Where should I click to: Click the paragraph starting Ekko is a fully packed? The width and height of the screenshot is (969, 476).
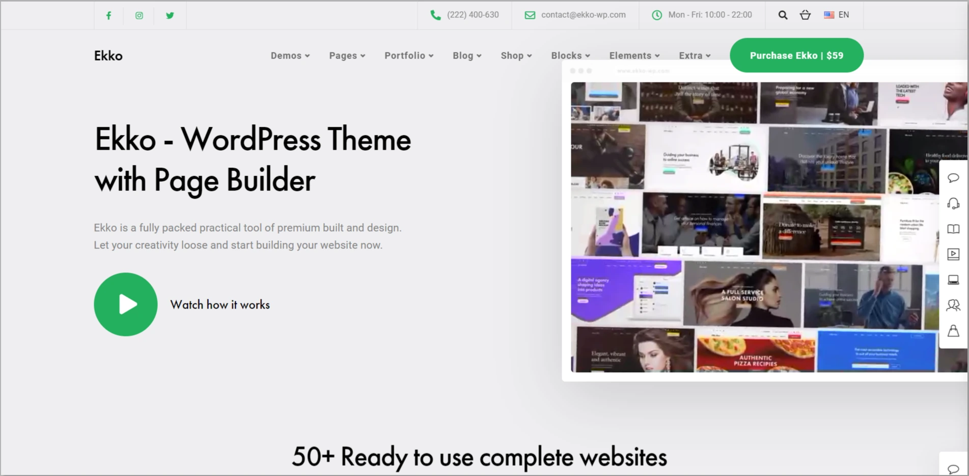[x=247, y=236]
